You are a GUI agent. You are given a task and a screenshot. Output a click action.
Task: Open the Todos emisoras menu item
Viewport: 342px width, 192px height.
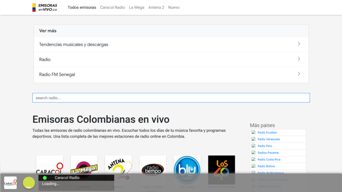(82, 7)
